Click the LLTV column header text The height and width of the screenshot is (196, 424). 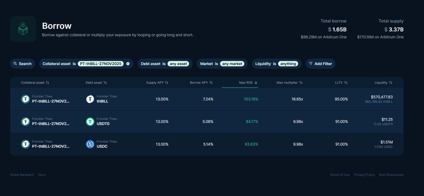[x=338, y=82]
